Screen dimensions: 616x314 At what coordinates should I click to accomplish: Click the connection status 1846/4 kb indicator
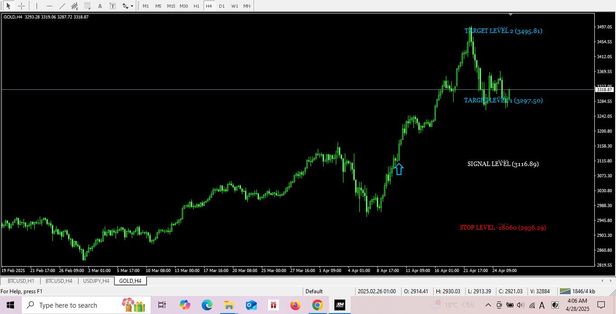tap(577, 291)
